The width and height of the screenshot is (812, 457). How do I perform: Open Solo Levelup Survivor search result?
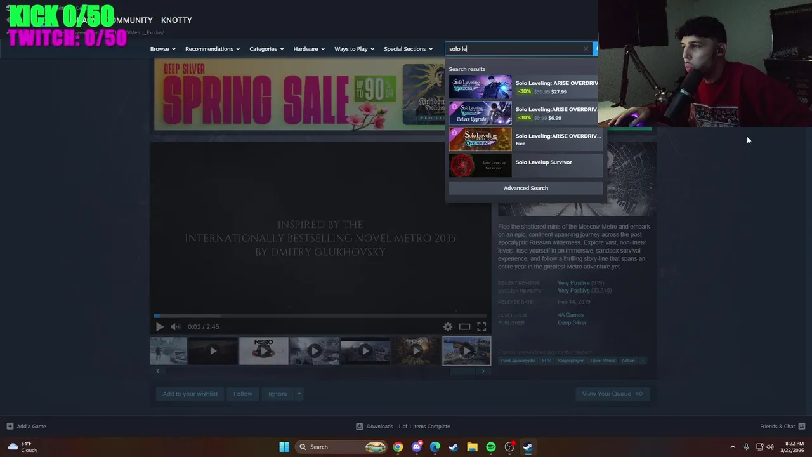(x=526, y=165)
